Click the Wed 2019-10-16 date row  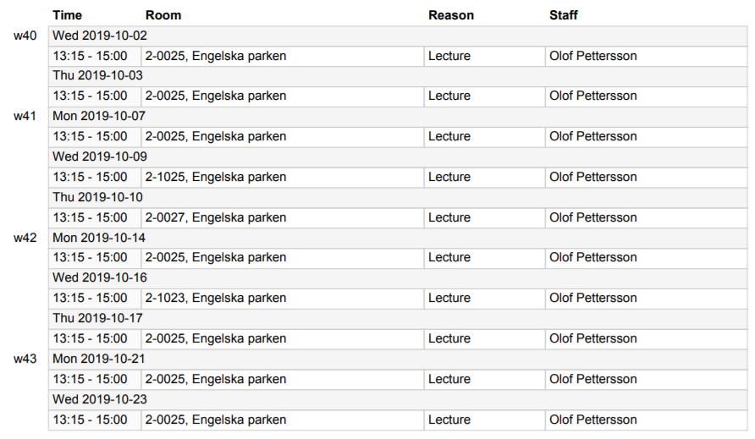(x=398, y=278)
